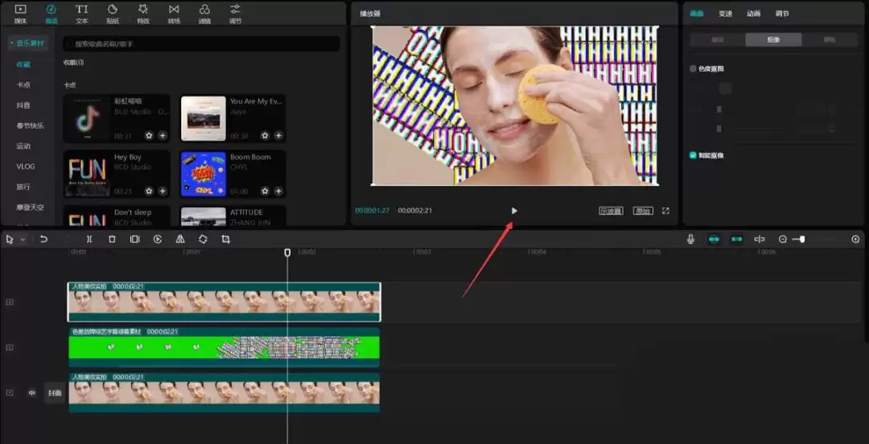Click the delete trash icon in timeline toolbar

[x=112, y=240]
